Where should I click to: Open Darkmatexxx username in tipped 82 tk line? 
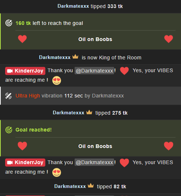click(70, 186)
